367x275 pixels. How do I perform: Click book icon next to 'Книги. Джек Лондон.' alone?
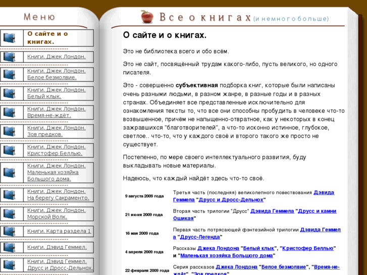[x=10, y=57]
